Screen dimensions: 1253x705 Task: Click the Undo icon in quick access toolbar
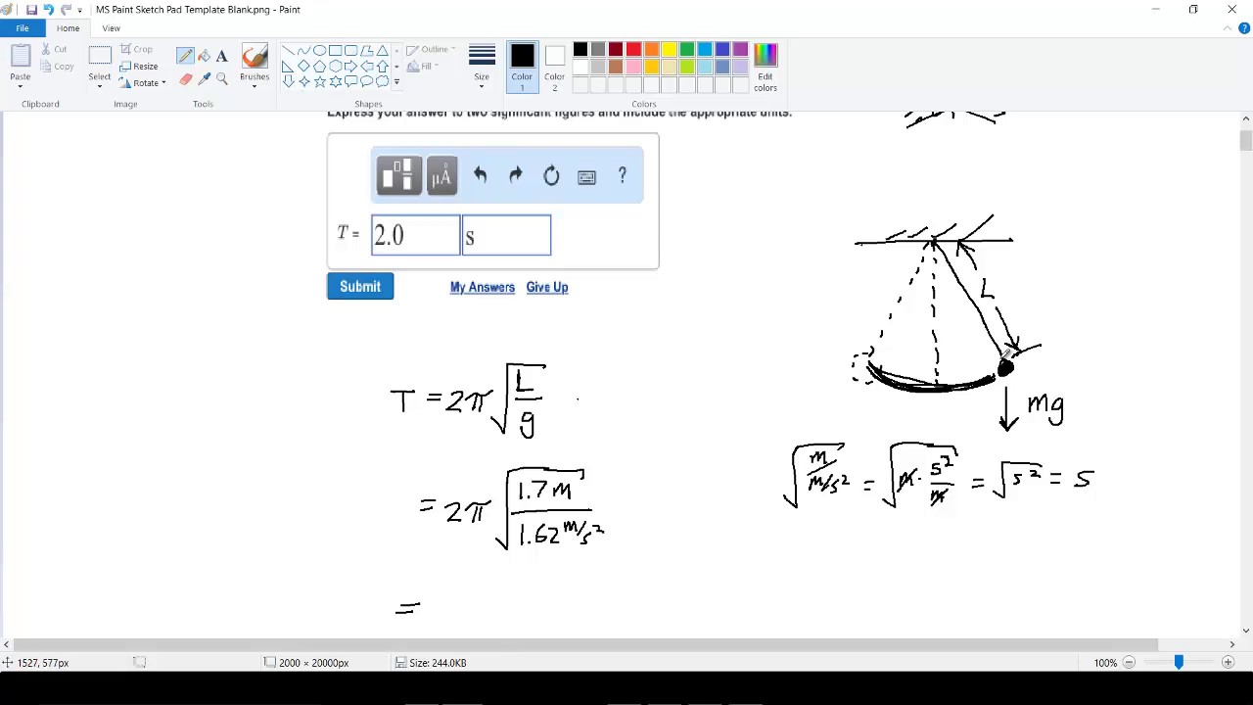48,10
